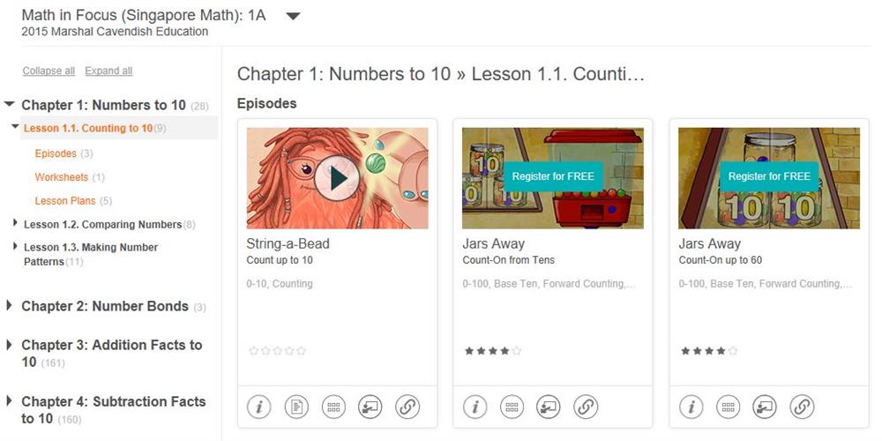
Task: Click Register for FREE on Count-On from Tens
Action: (554, 176)
